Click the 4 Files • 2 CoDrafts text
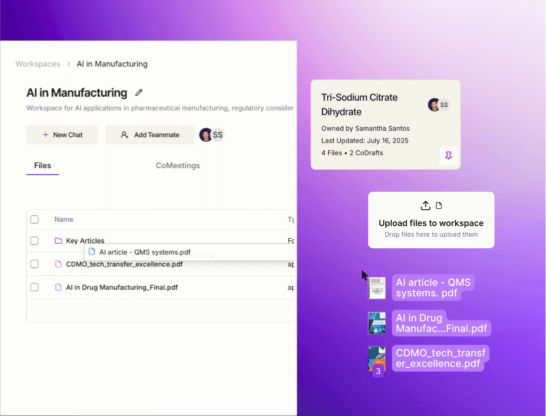546x416 pixels. pyautogui.click(x=352, y=153)
